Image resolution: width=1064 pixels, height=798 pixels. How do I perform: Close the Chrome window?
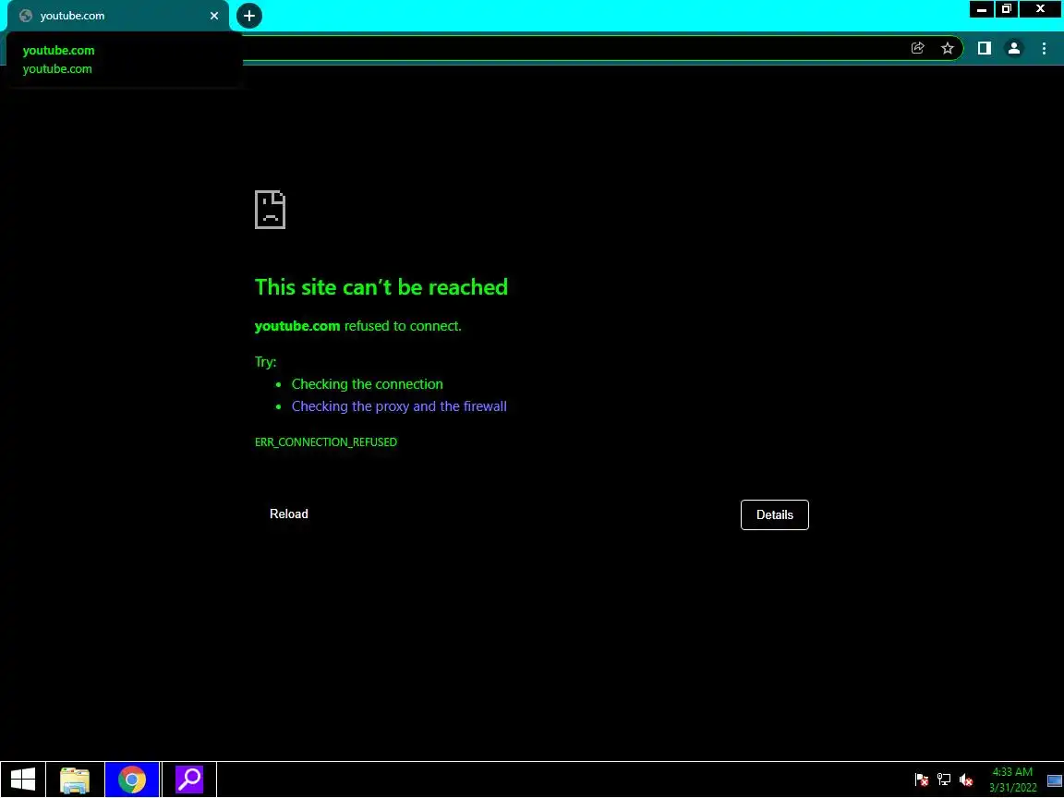[1040, 9]
